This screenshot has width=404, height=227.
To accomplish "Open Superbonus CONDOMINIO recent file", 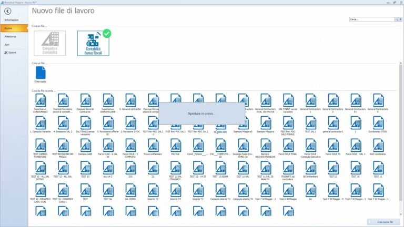I will [x=41, y=104].
